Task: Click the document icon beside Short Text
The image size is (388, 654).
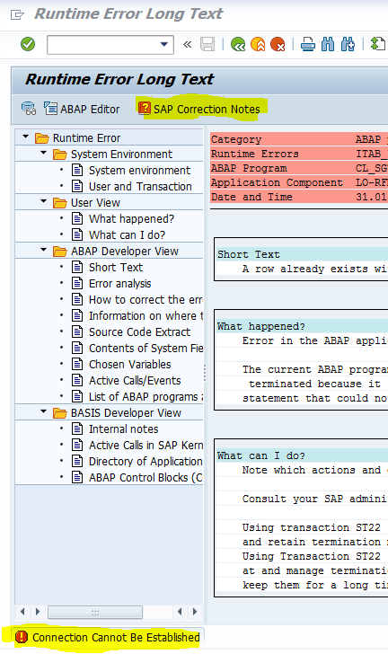Action: pyautogui.click(x=77, y=267)
